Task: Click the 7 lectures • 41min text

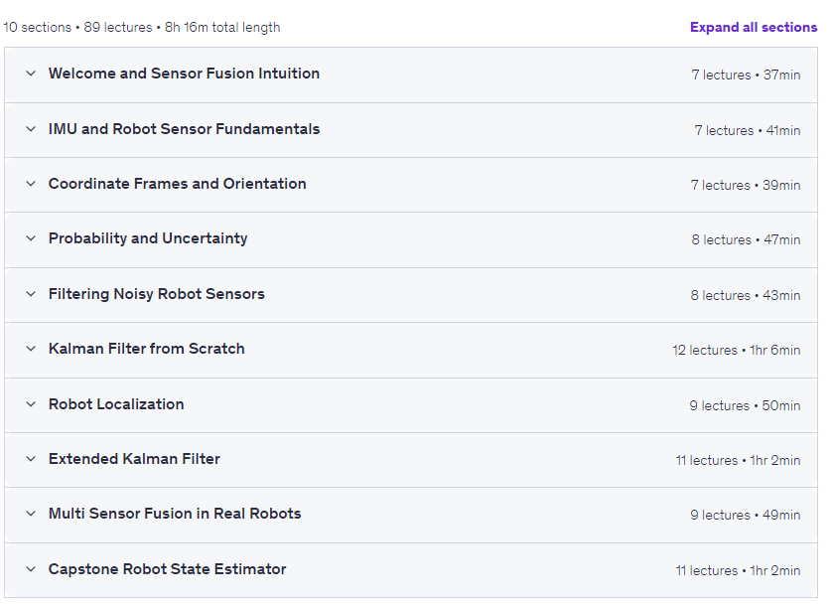Action: tap(747, 130)
